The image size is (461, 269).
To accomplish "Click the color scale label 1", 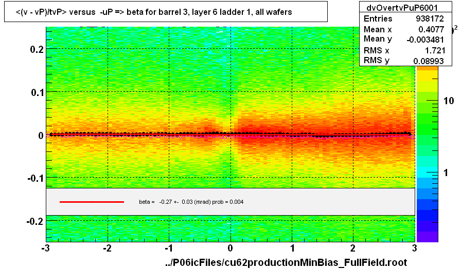I will click(x=446, y=173).
